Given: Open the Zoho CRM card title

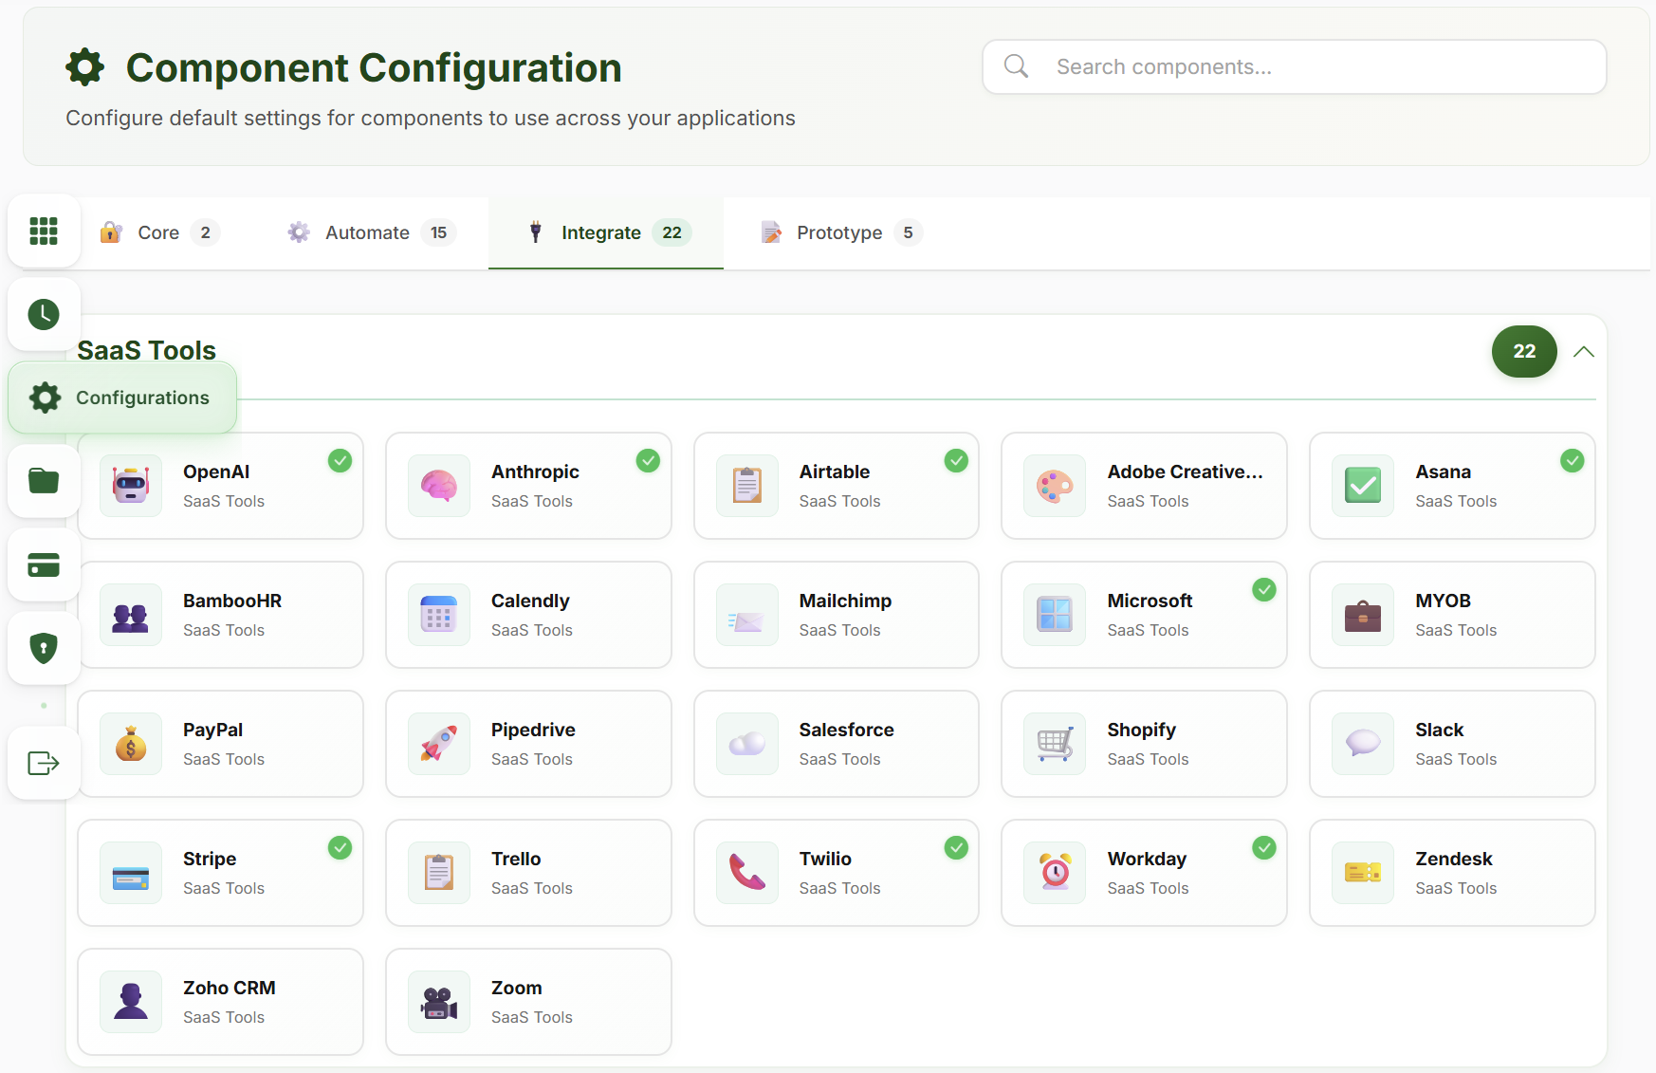Looking at the screenshot, I should 229,988.
